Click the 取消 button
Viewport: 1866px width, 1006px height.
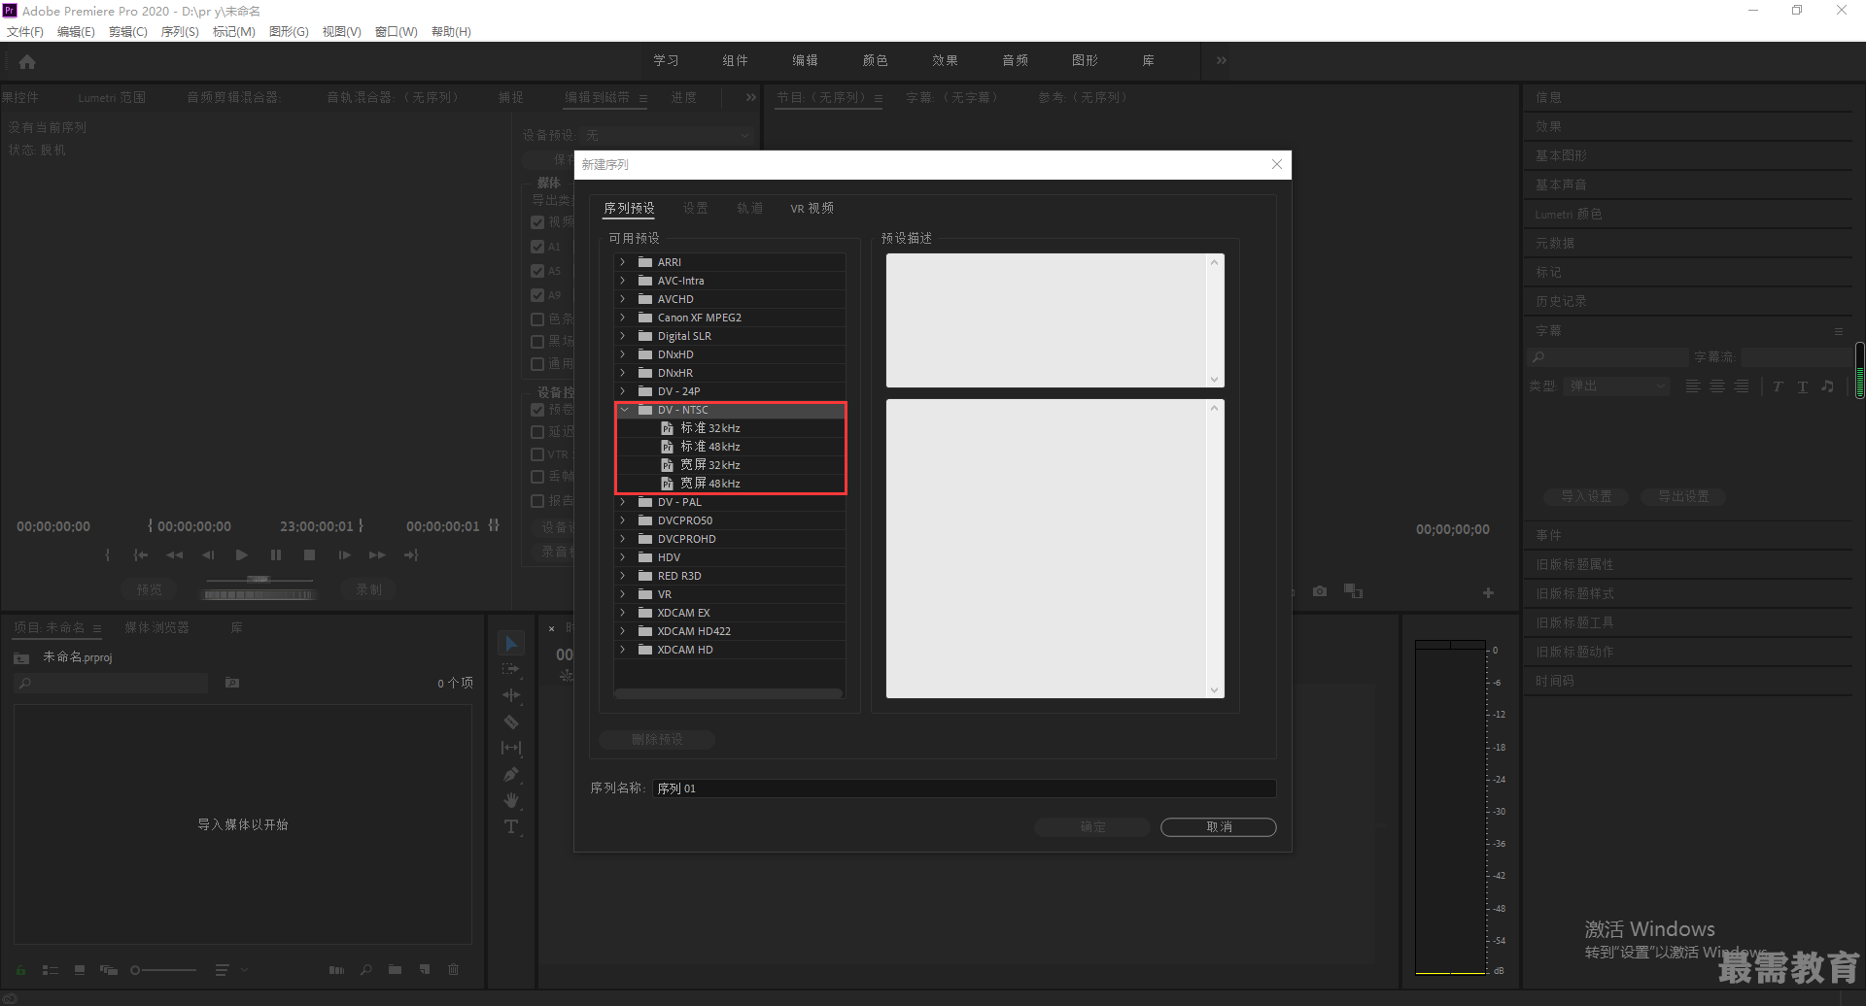pos(1219,826)
